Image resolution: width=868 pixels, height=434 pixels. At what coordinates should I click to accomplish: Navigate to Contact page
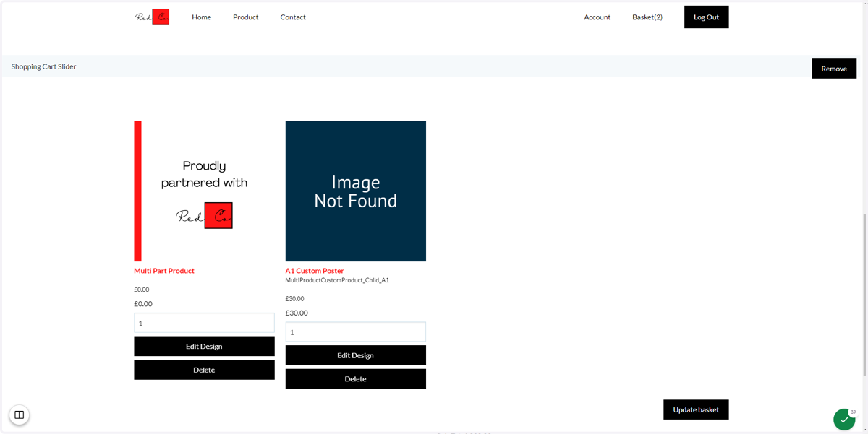[293, 17]
